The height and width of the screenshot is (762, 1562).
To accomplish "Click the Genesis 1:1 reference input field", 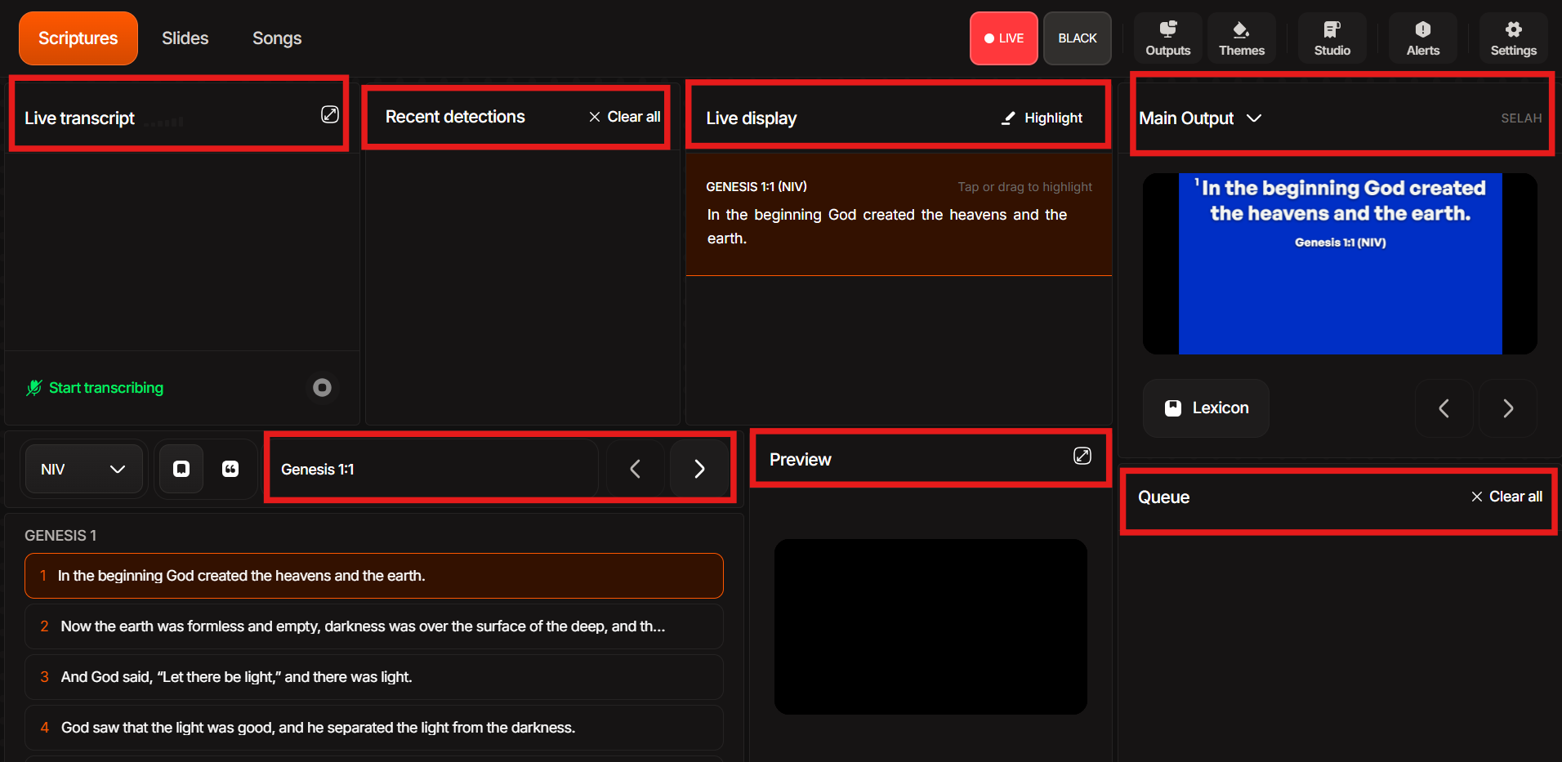I will point(435,469).
